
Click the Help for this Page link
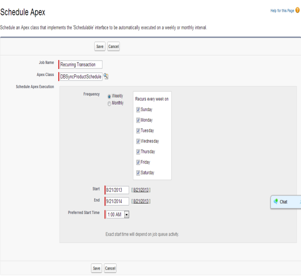[283, 10]
